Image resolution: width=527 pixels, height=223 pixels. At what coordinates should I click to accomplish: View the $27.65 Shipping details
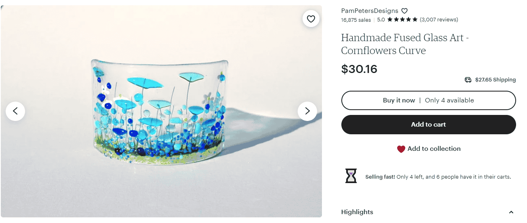495,80
